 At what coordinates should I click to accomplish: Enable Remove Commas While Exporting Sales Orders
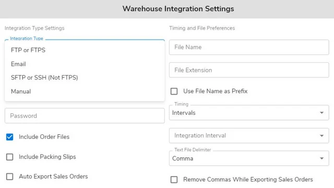click(x=174, y=180)
